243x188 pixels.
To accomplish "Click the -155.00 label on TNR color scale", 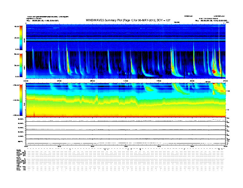I will [16, 115].
